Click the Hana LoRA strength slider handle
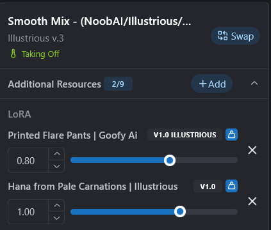 [180, 211]
